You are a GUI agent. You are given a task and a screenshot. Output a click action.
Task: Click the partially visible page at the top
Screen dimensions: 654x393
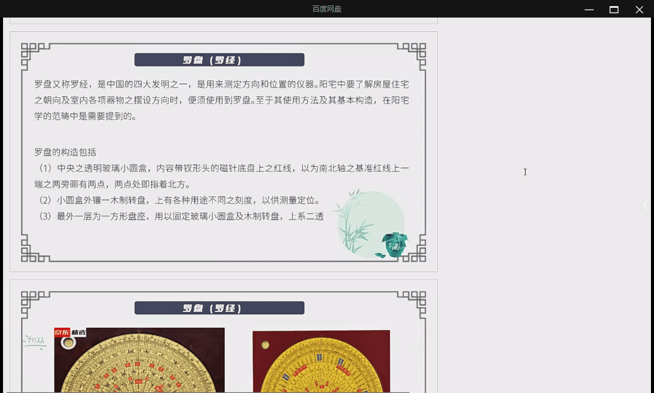223,21
